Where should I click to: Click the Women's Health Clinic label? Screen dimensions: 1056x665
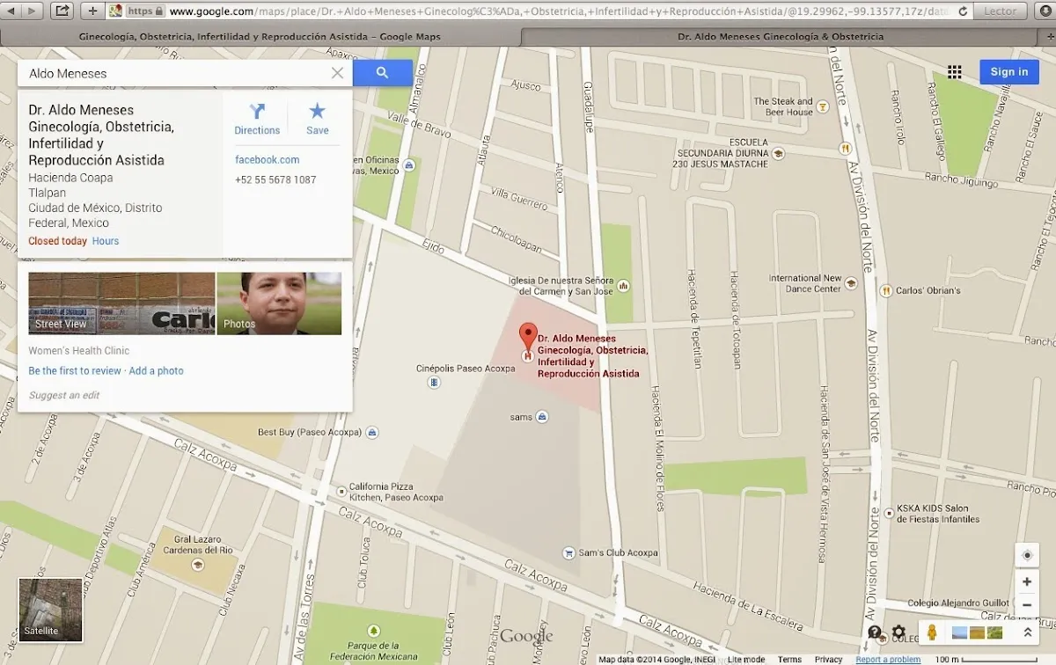click(79, 351)
